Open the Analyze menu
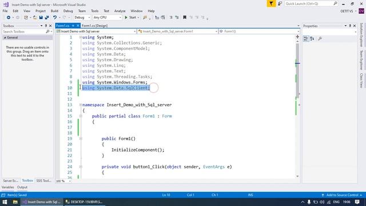 120,11
